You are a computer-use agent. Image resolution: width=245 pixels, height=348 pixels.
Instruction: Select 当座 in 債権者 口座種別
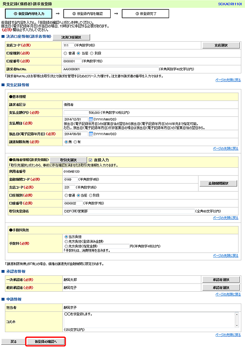78,195
